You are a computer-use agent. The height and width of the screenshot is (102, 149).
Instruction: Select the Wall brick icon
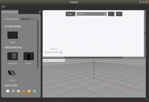coord(13,35)
